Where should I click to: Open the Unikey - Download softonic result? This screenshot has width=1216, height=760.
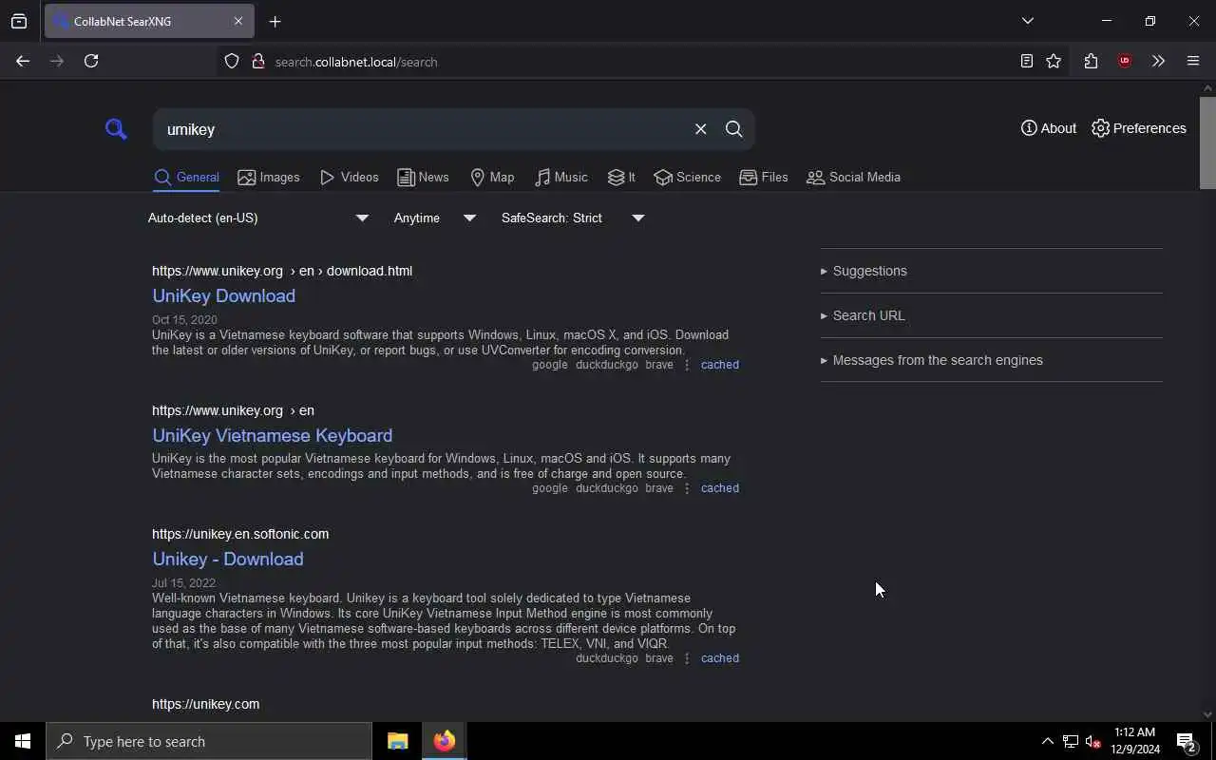click(228, 559)
